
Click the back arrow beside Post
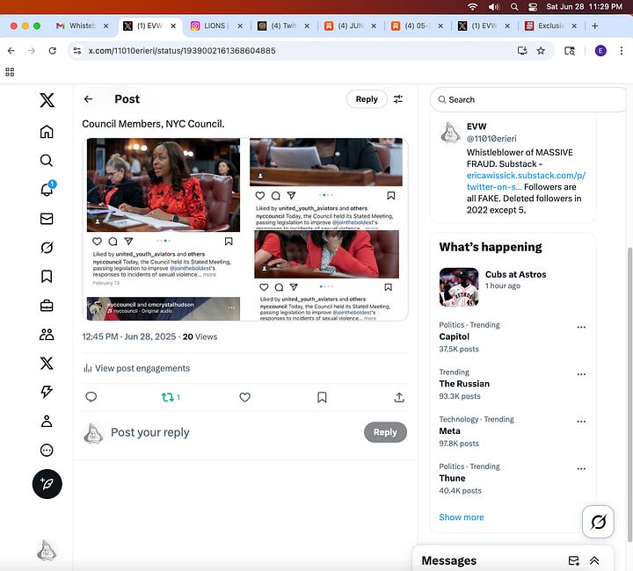[89, 99]
